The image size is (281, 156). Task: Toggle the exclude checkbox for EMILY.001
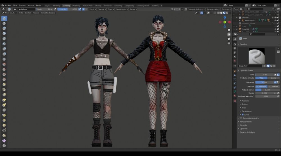(x=273, y=18)
